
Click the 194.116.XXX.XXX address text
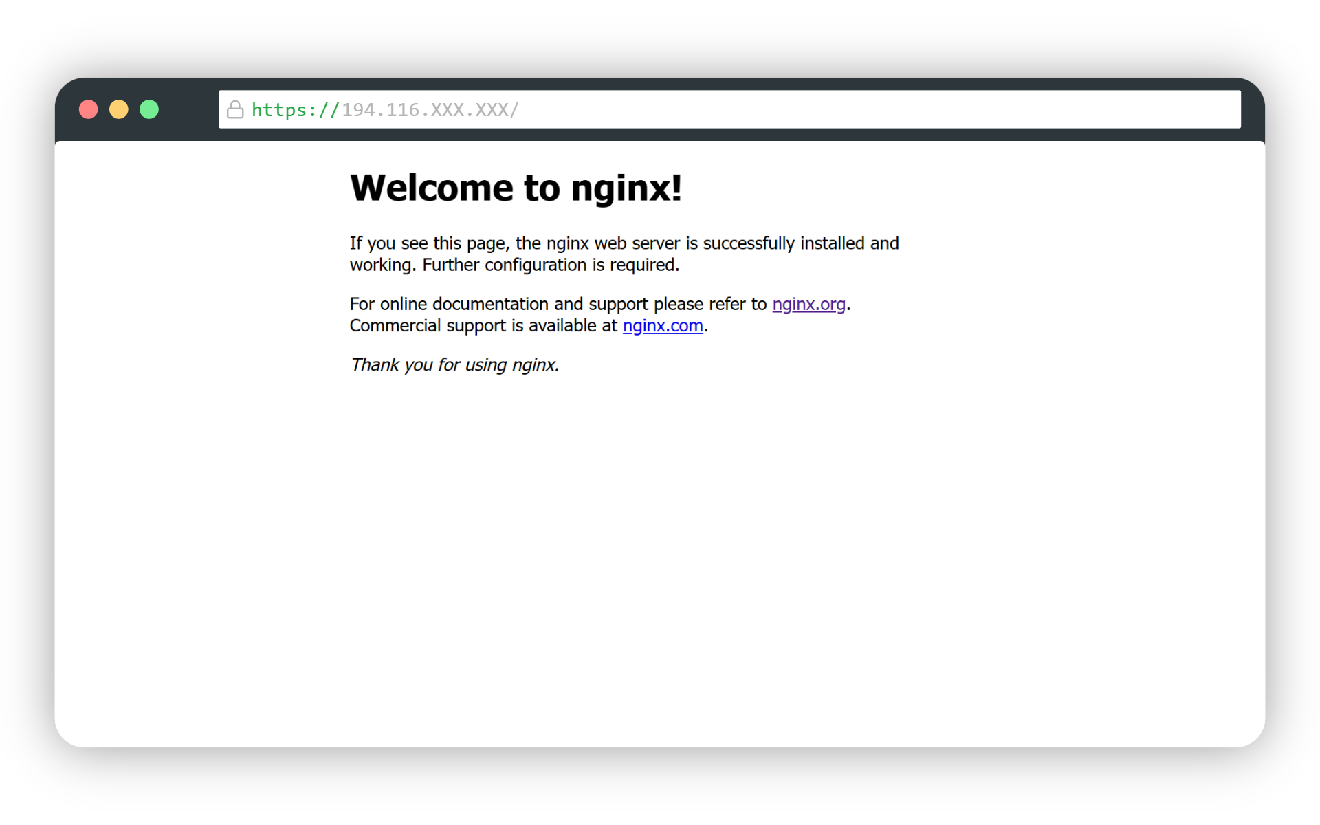pyautogui.click(x=430, y=110)
